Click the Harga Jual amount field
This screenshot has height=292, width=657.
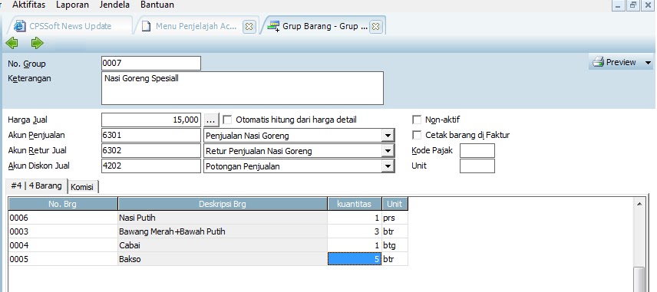pos(151,120)
